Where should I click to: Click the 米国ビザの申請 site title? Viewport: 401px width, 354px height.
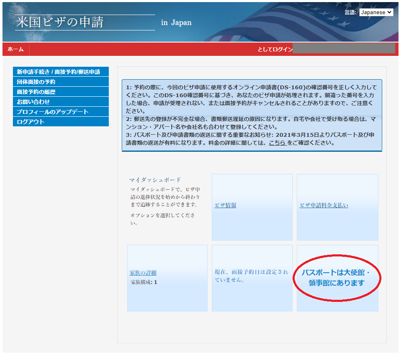click(60, 22)
